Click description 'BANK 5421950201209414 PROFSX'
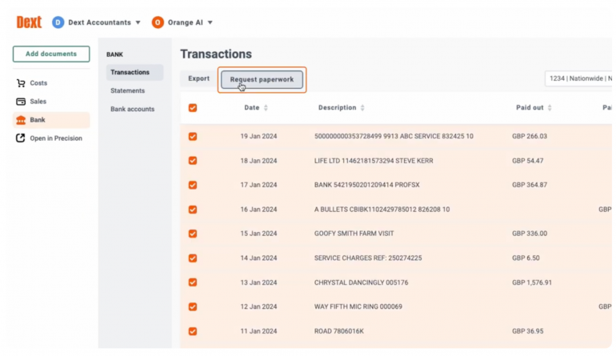 [x=367, y=185]
